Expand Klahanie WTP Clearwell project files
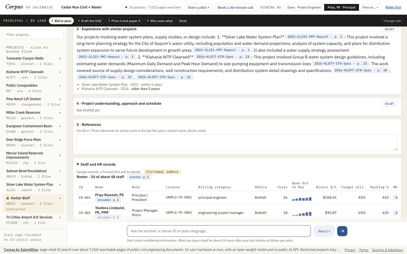Viewport: 407px width, 254px height. click(x=60, y=72)
